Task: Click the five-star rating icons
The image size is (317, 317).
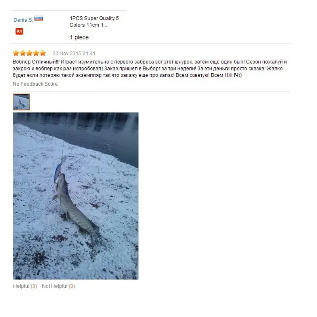Action: tap(29, 53)
